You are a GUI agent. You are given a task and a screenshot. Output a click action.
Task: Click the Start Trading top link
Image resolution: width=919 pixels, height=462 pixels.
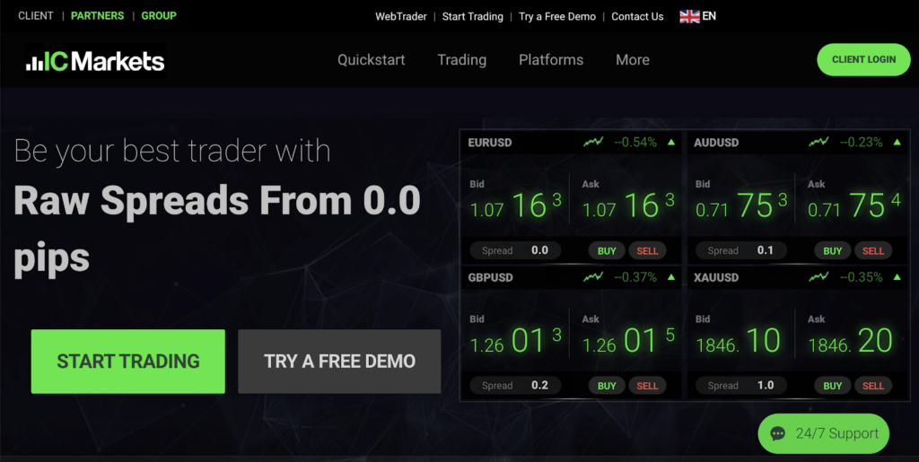472,16
